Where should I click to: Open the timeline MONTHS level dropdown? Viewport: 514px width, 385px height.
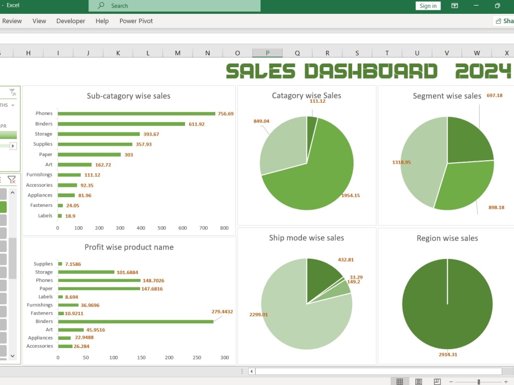pyautogui.click(x=13, y=105)
